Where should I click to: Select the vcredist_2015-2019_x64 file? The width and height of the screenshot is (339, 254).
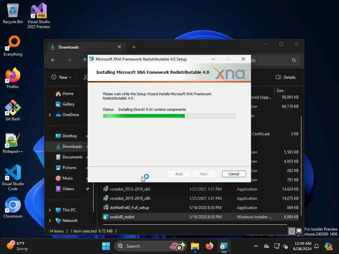[200, 189]
